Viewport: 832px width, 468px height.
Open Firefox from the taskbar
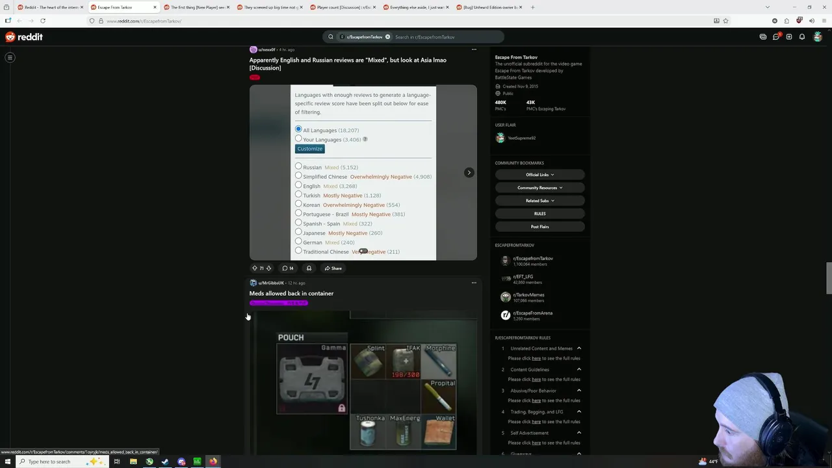tap(213, 461)
